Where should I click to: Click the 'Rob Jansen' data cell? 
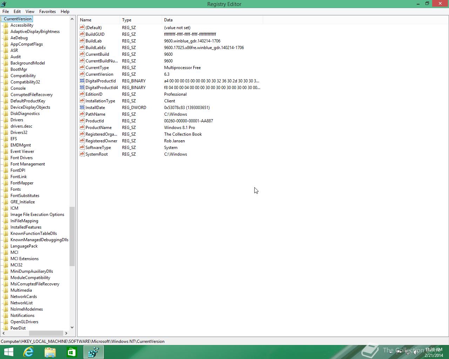coord(174,141)
